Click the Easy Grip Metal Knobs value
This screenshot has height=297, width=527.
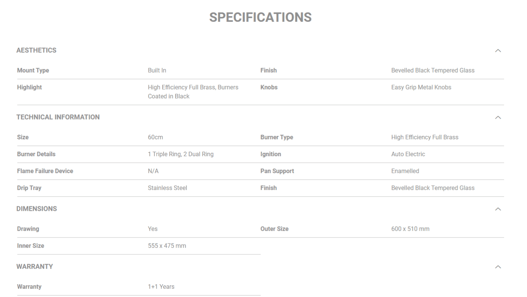tap(421, 87)
